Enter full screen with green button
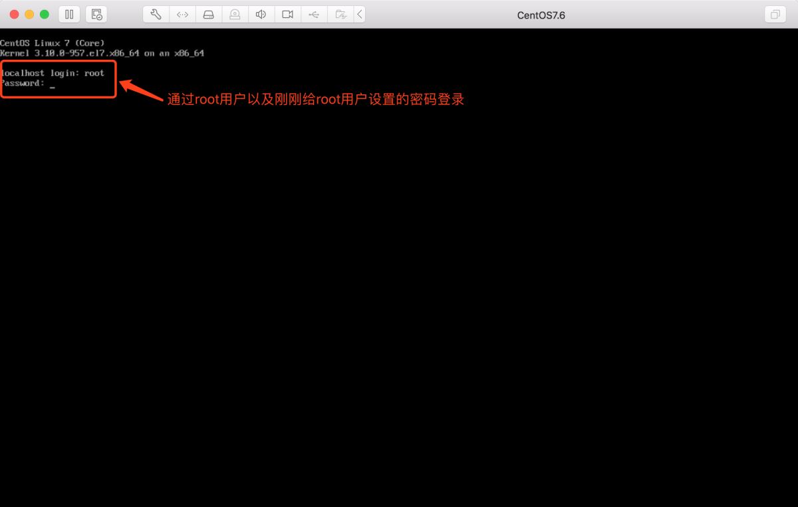798x507 pixels. pyautogui.click(x=45, y=14)
